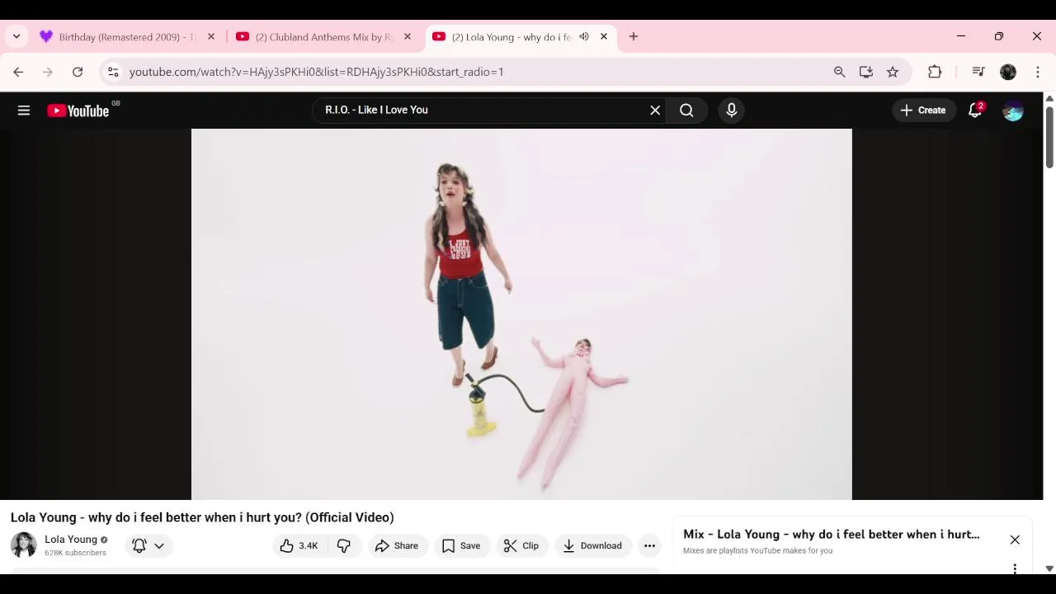This screenshot has height=594, width=1056.
Task: Open a new browser tab
Action: 634,37
